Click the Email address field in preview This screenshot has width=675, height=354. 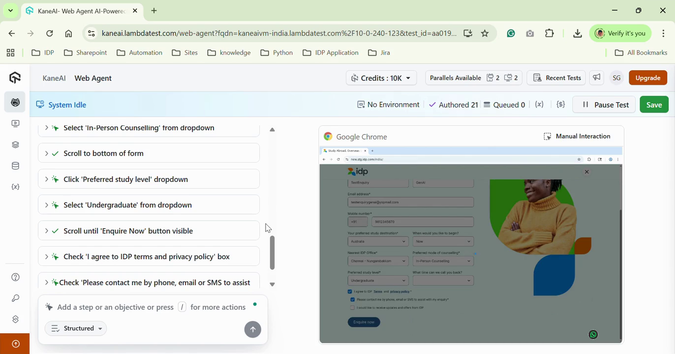(x=410, y=202)
